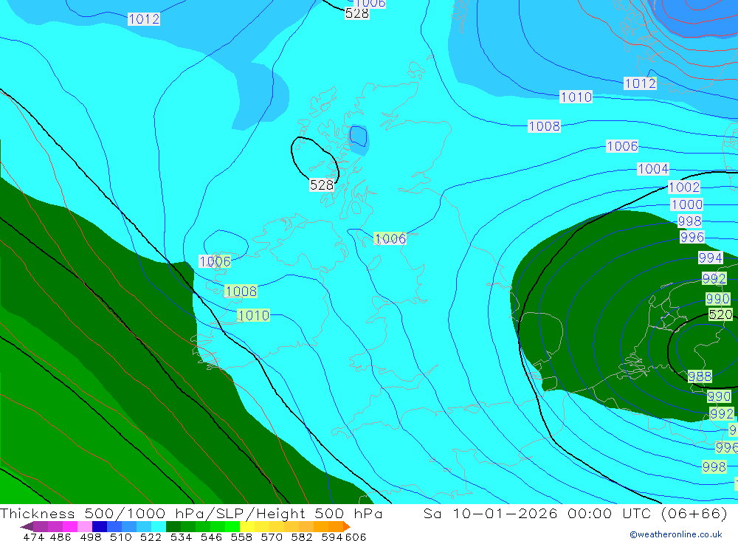Click the green-highlighted 1008 isobar label
Screen dimensions: 738x541
coord(241,291)
